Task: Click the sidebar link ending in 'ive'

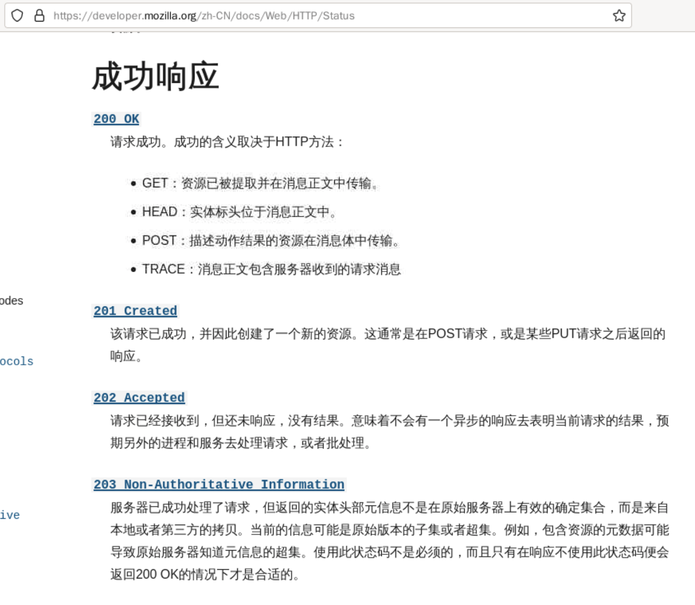Action: (x=10, y=515)
